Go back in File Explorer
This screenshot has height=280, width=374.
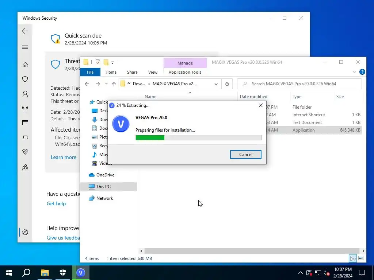[x=87, y=84]
